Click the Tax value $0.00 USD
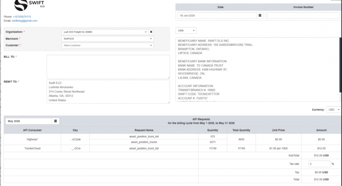Screen dimensions: 342x186 (321, 172)
